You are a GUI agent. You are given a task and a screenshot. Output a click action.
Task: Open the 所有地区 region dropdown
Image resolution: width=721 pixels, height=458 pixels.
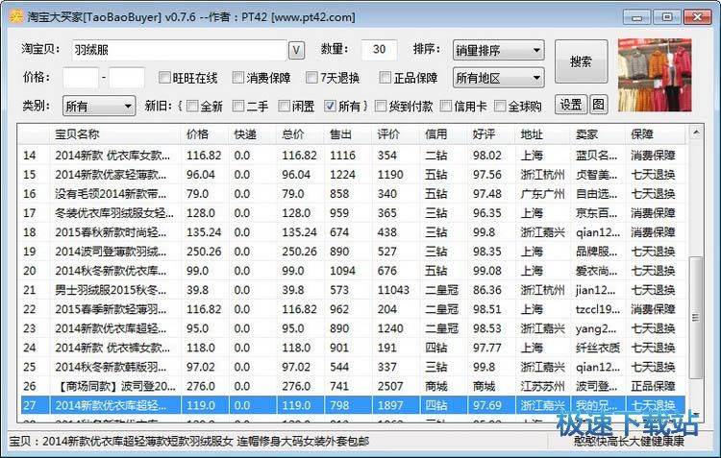point(497,78)
